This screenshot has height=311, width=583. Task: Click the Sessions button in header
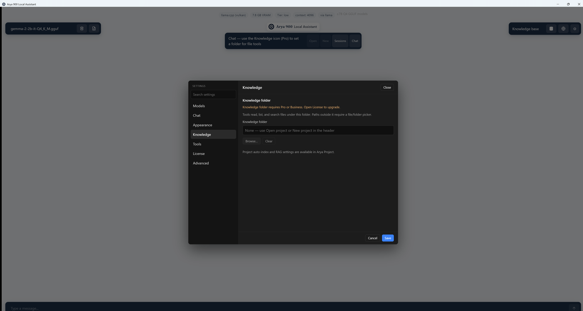[x=340, y=41]
